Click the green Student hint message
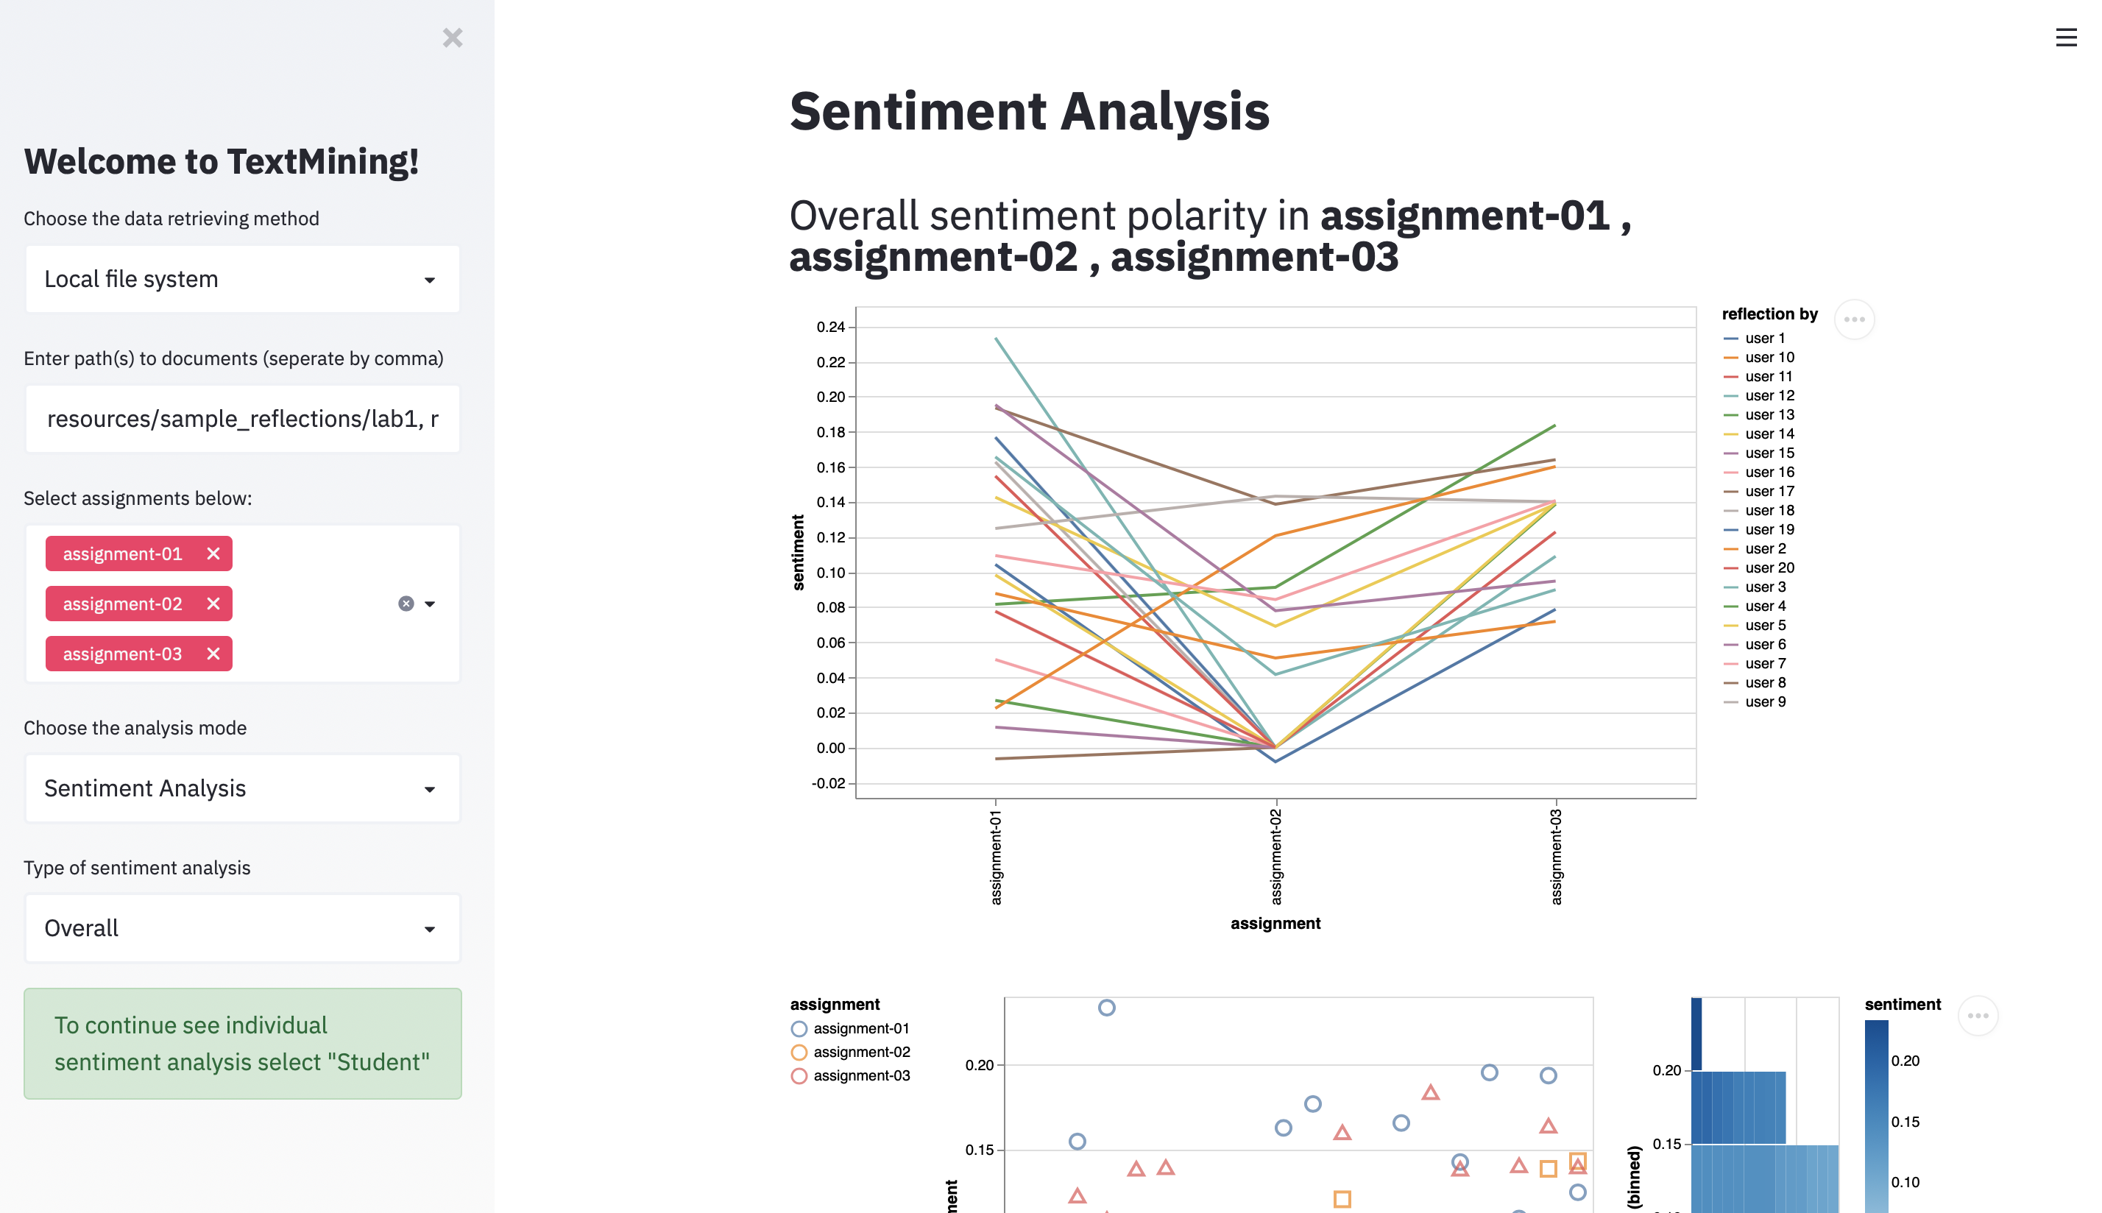 [242, 1044]
